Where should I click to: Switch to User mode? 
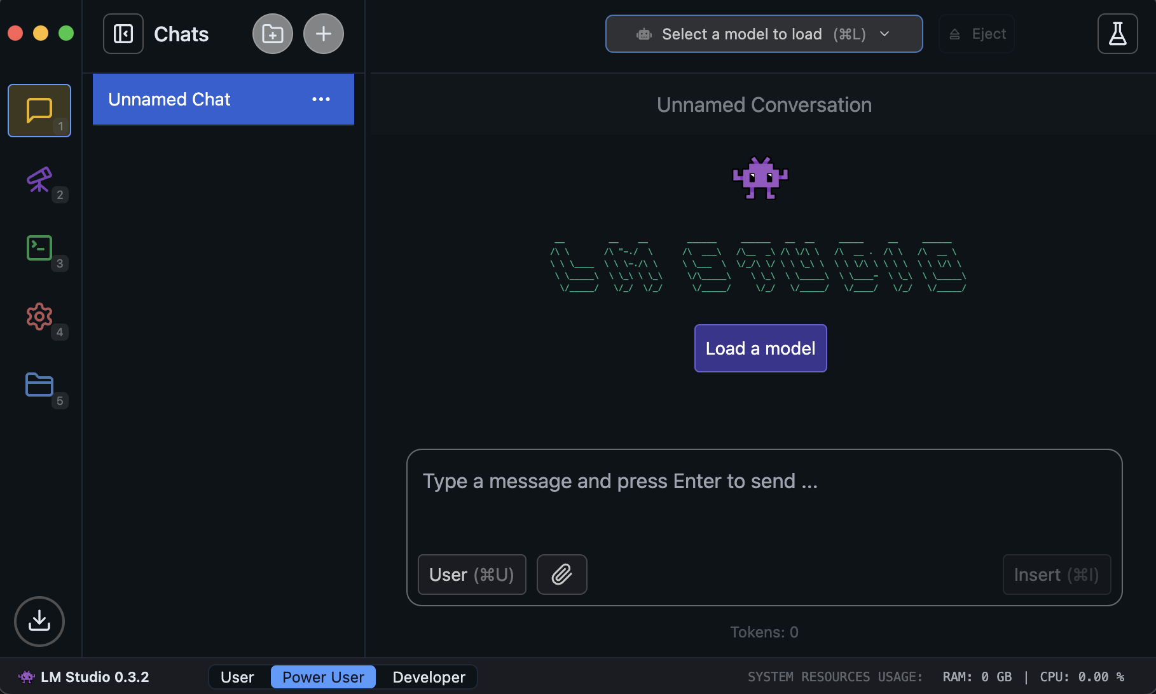click(x=237, y=677)
